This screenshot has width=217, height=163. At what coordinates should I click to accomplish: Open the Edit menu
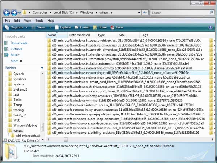17,21
